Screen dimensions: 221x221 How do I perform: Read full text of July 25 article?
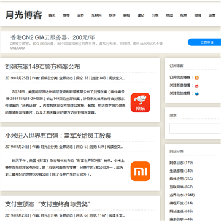117,78
